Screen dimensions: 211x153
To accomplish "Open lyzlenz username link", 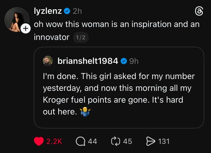I will (x=48, y=11).
